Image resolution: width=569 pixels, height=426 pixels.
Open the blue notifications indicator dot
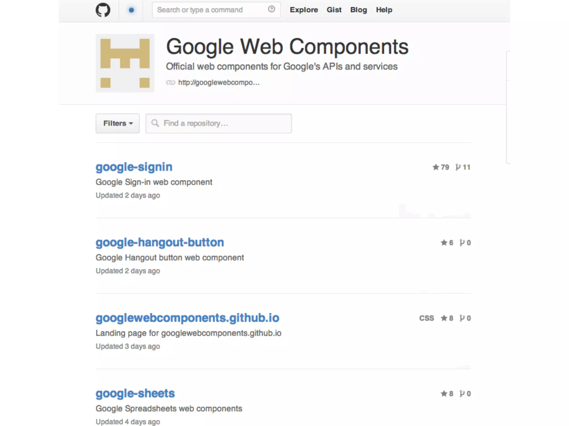point(131,10)
